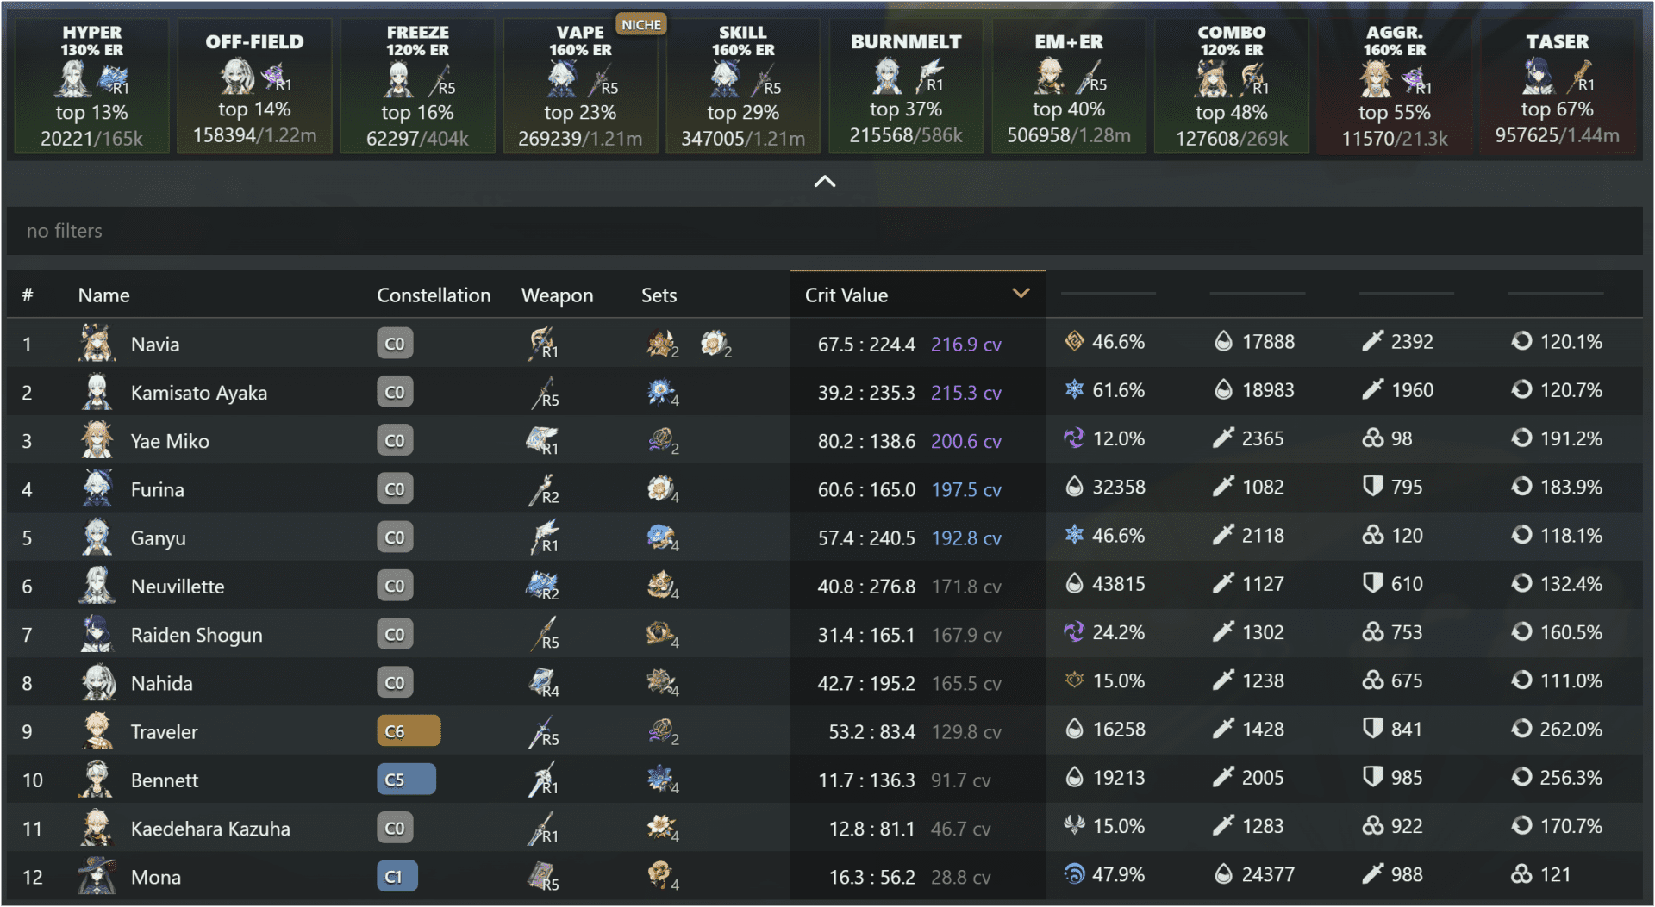
Task: Sort by the Sets column header
Action: click(659, 295)
